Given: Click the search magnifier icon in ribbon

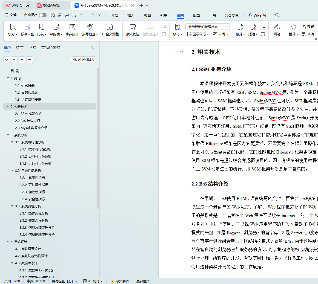Looking at the screenshot, I should (x=277, y=15).
